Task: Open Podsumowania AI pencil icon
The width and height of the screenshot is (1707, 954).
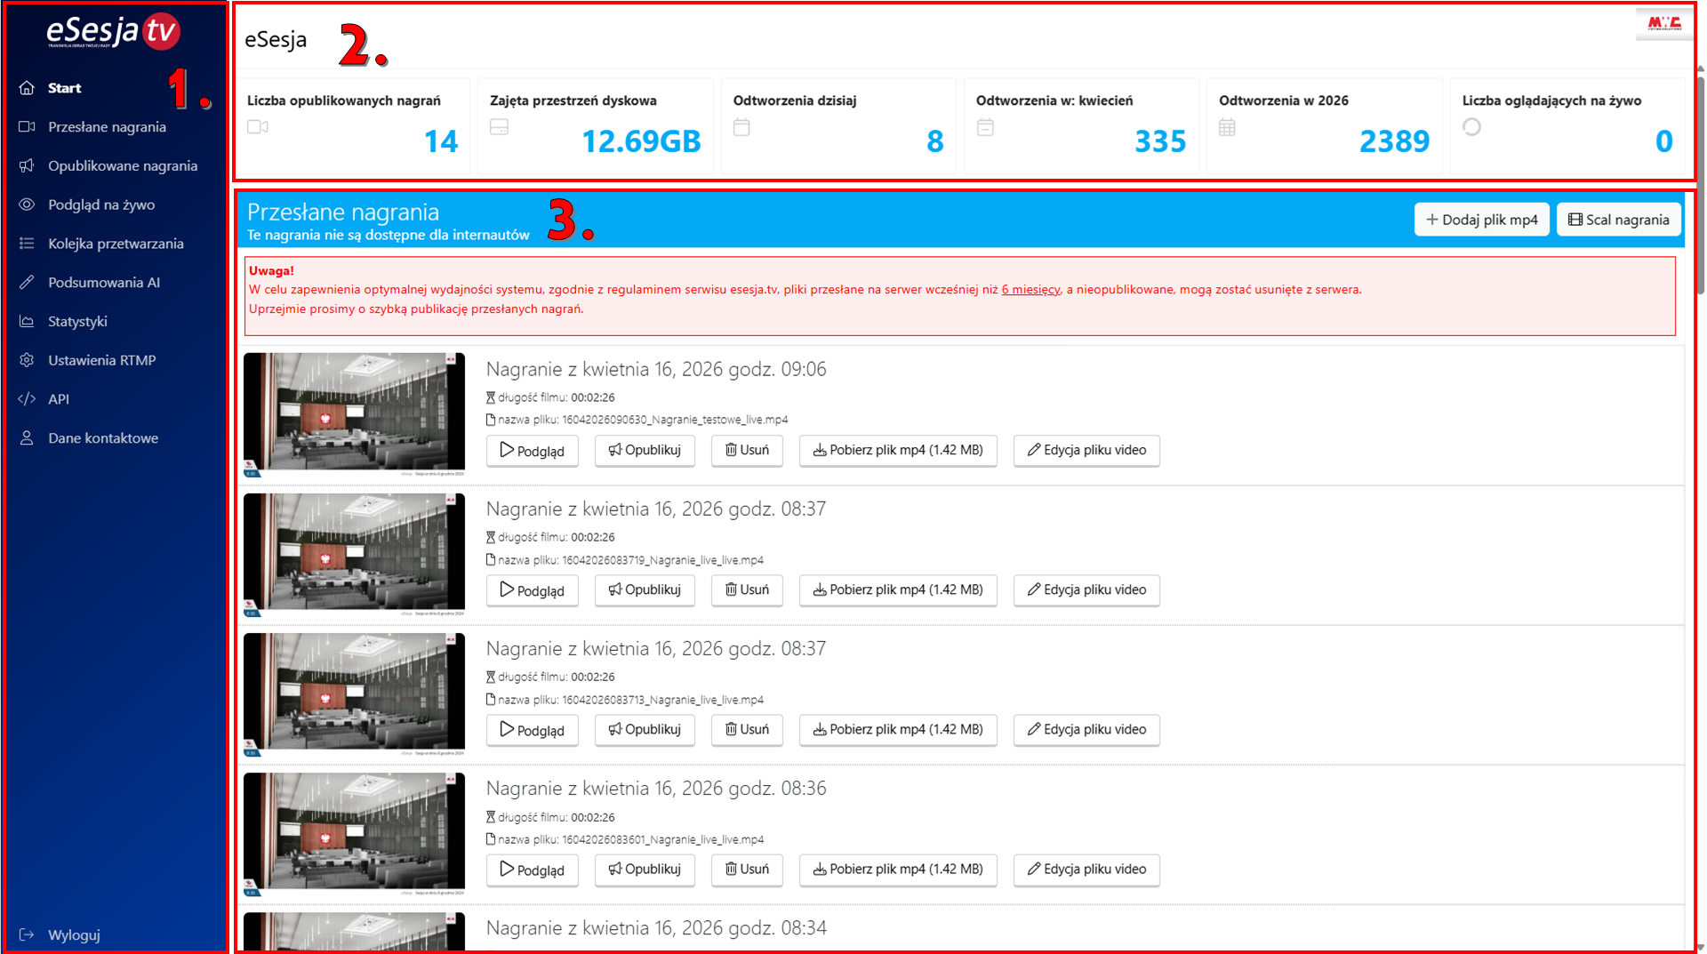Action: tap(27, 283)
